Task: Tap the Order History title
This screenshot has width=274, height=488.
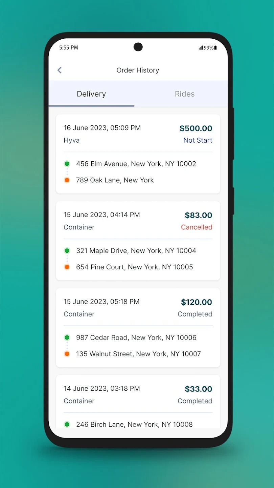Action: pyautogui.click(x=138, y=70)
